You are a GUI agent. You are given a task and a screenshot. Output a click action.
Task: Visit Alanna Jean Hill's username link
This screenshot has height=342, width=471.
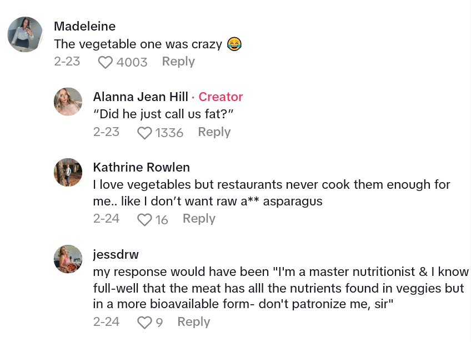pyautogui.click(x=141, y=97)
